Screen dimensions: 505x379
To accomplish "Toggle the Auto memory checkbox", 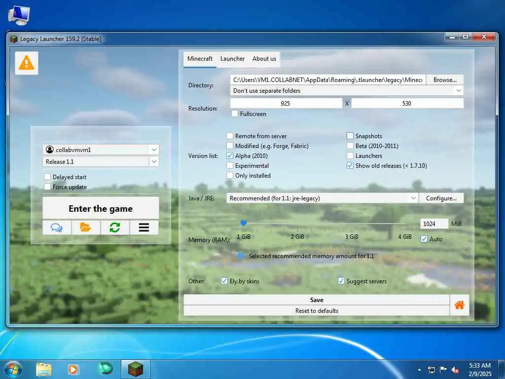I will [424, 239].
